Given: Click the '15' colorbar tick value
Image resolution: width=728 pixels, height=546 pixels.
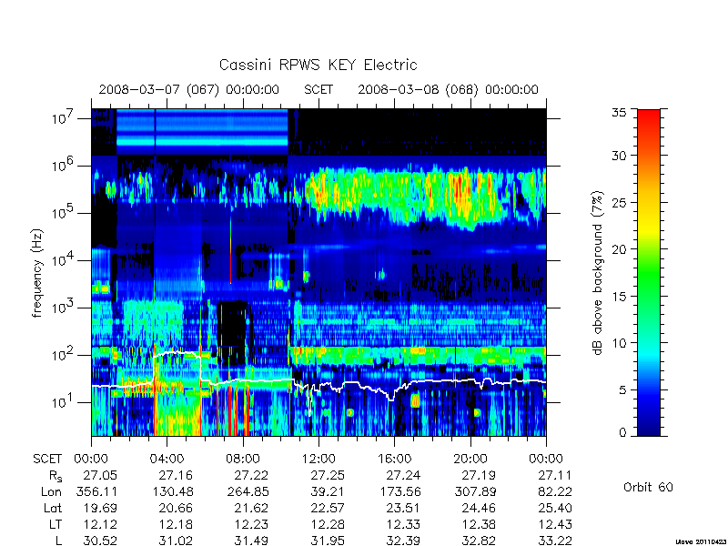Looking at the screenshot, I should point(619,296).
